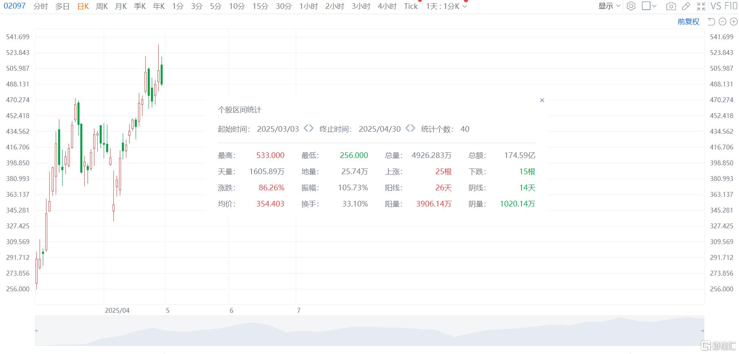This screenshot has height=354, width=739.
Task: Click the 统计个数 value 40
Action: [465, 129]
